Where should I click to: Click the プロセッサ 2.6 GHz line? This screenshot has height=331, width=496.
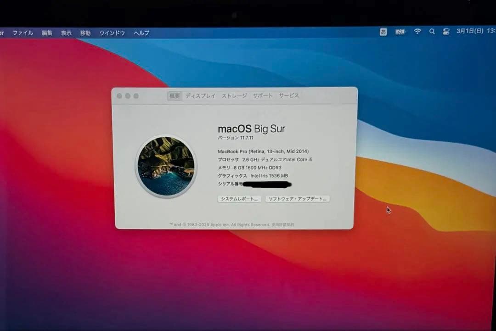tap(265, 160)
